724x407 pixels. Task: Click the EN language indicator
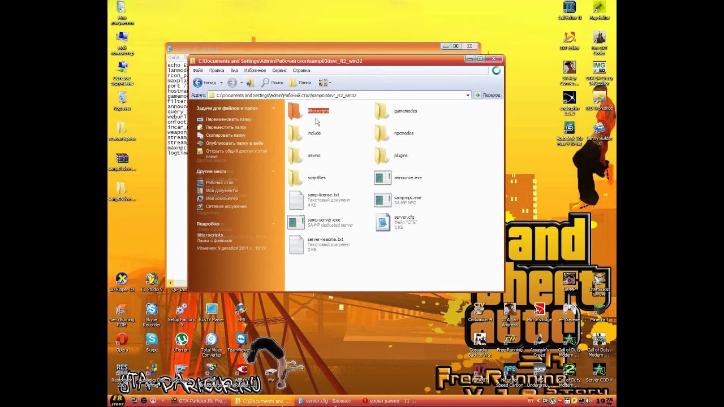530,401
